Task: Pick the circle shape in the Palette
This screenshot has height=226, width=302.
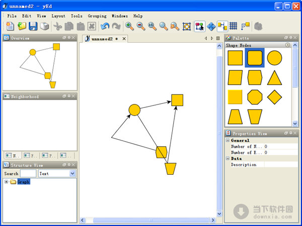Action: tap(274, 58)
